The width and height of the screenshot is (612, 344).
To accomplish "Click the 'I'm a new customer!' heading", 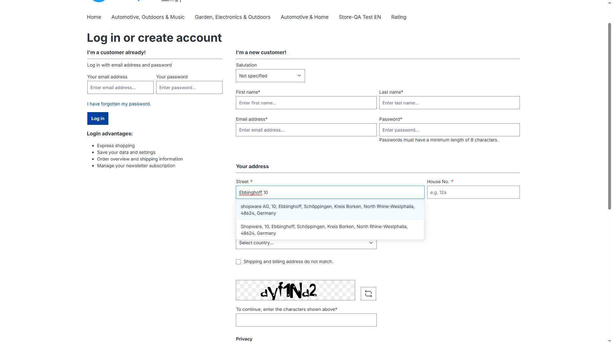I will 261,53.
